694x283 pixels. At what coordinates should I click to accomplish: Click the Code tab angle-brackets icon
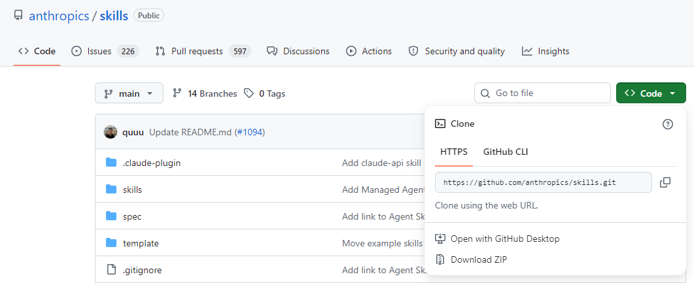click(x=24, y=51)
